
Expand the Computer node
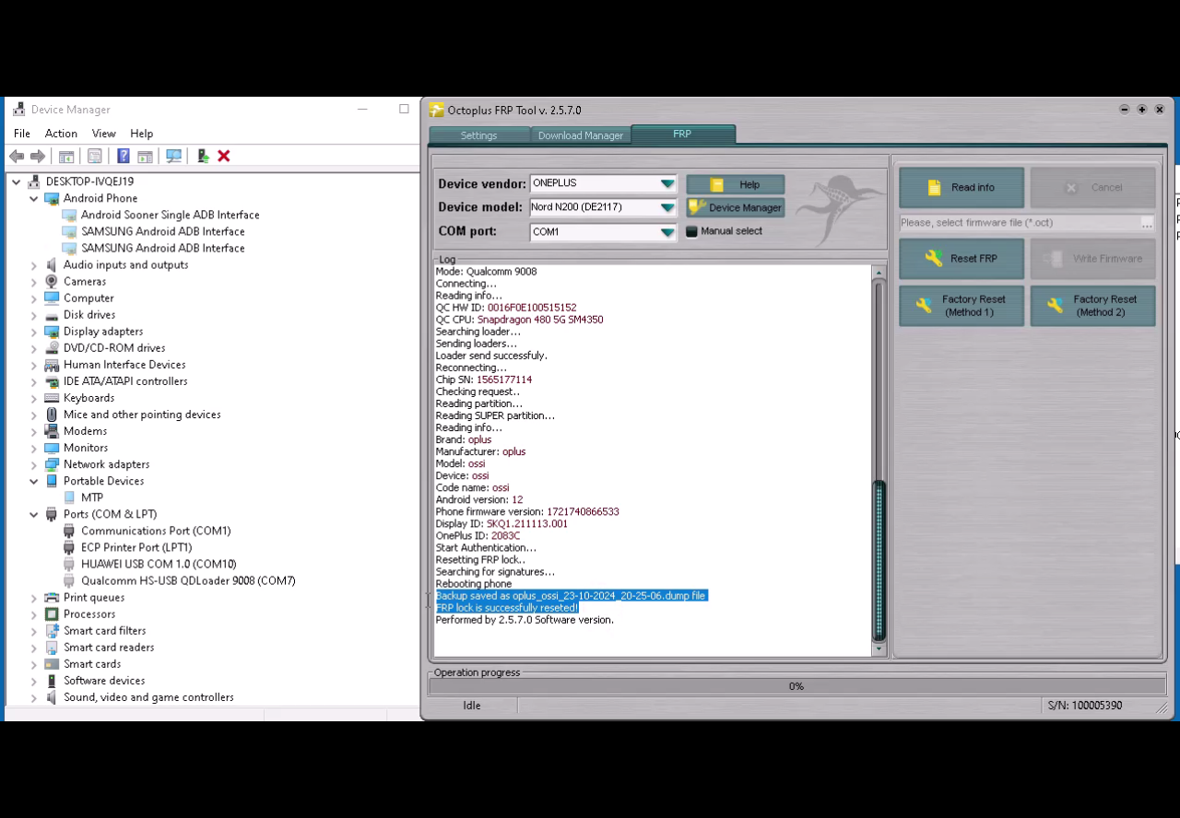[x=34, y=298]
